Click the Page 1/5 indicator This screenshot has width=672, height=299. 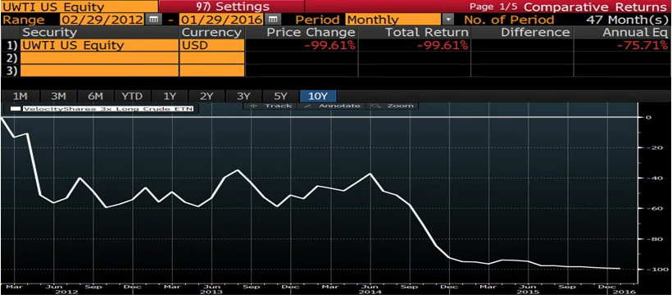click(494, 7)
